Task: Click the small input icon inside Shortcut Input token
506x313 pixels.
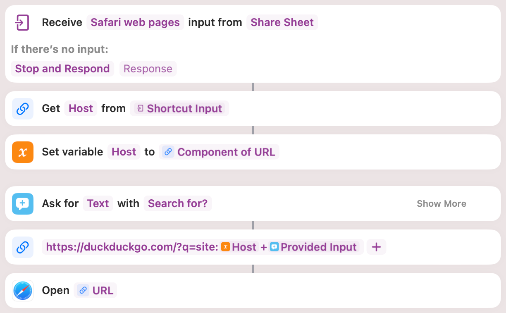Action: click(140, 108)
